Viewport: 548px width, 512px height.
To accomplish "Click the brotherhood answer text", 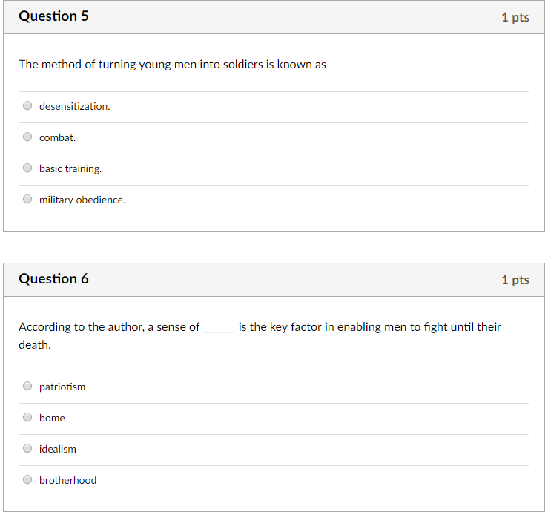I will 67,480.
